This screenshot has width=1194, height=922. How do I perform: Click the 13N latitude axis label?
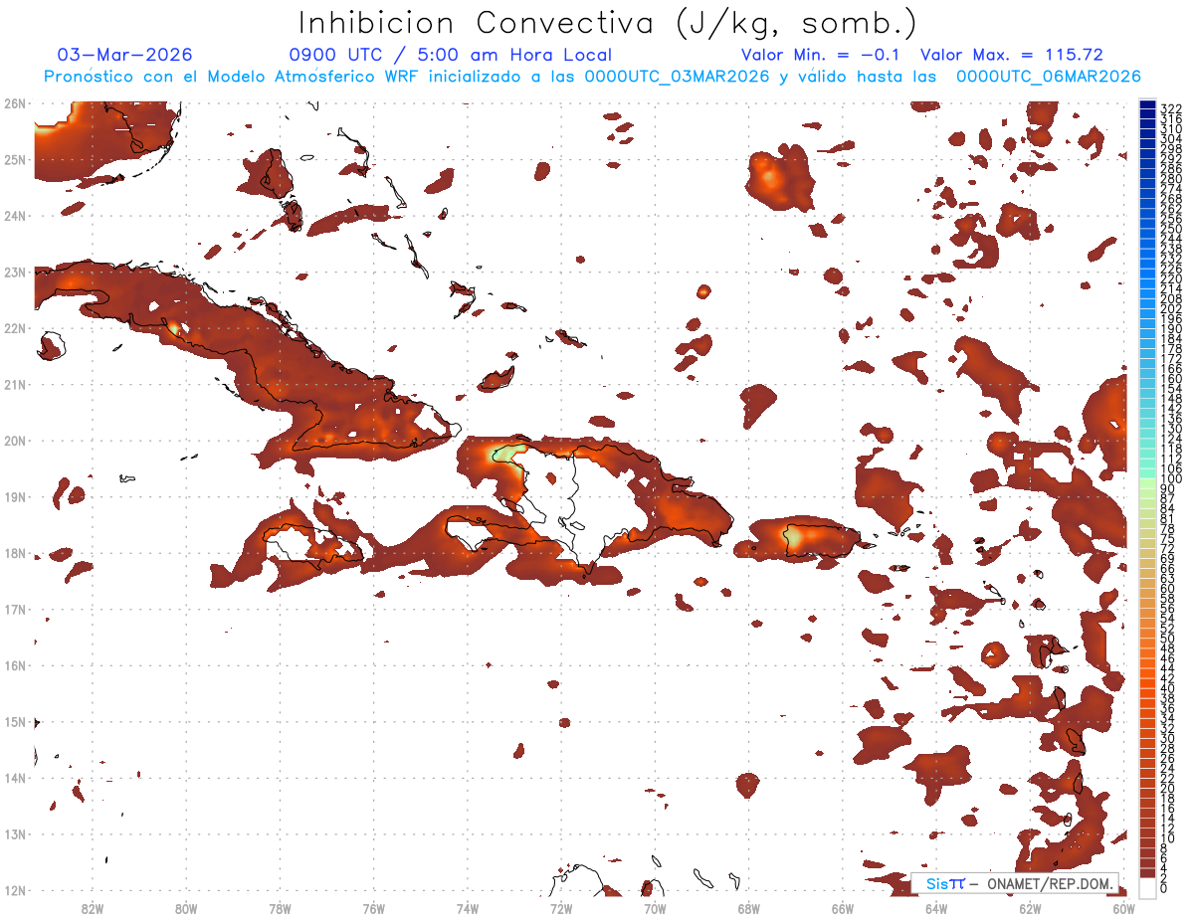coord(15,834)
